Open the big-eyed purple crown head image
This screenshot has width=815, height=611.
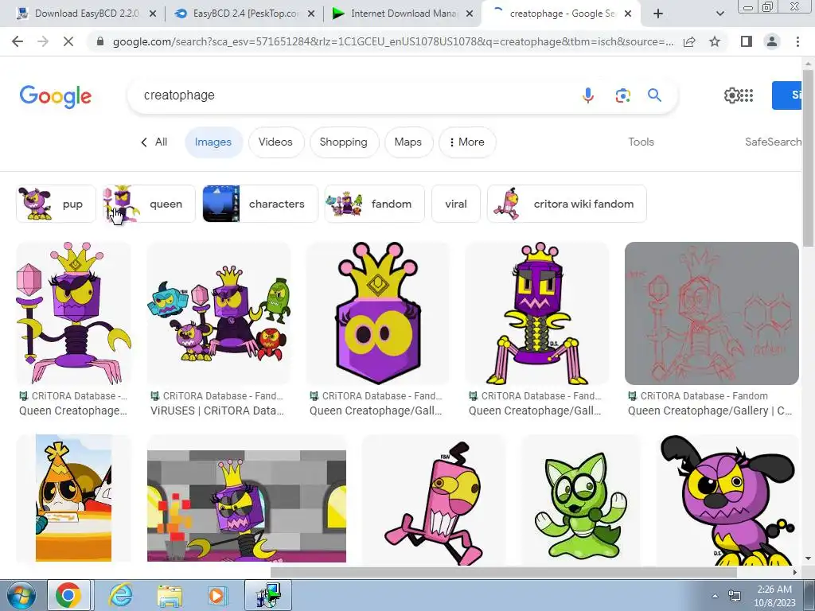[377, 313]
